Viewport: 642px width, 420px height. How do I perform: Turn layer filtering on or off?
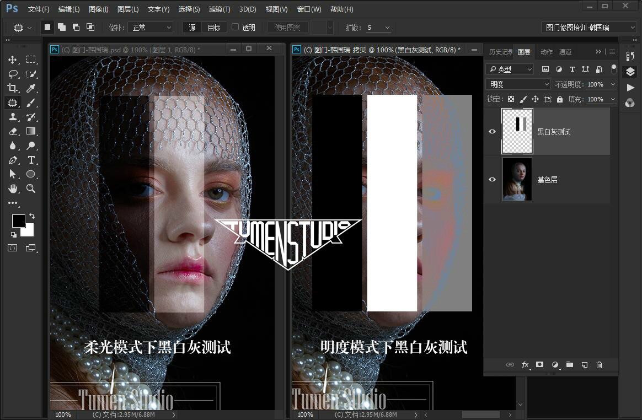pyautogui.click(x=613, y=69)
